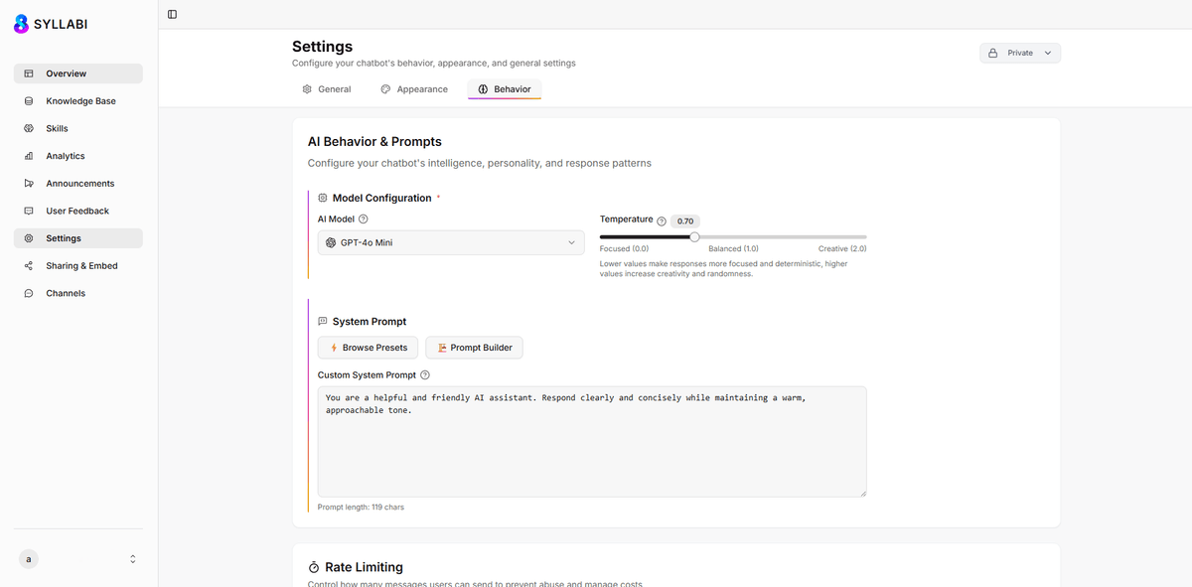Go to Announcements in sidebar
The image size is (1192, 587).
coord(79,184)
